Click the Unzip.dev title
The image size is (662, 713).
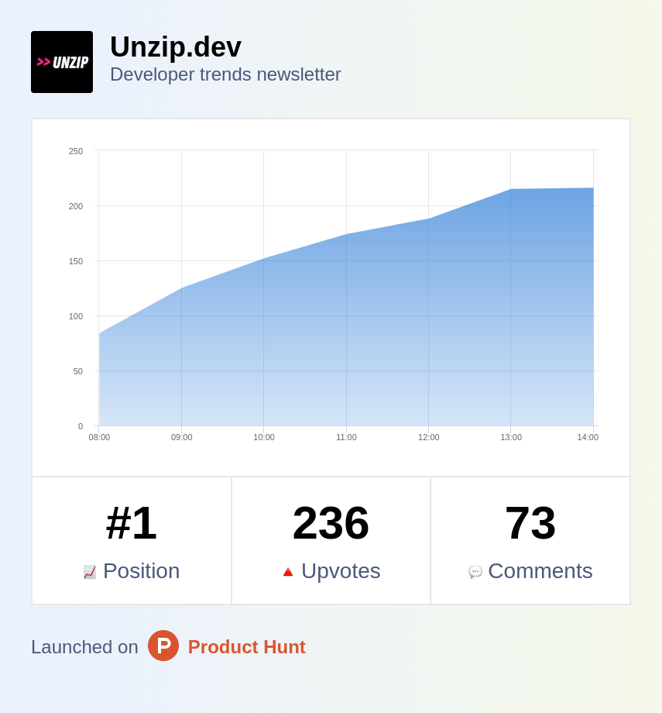(176, 46)
